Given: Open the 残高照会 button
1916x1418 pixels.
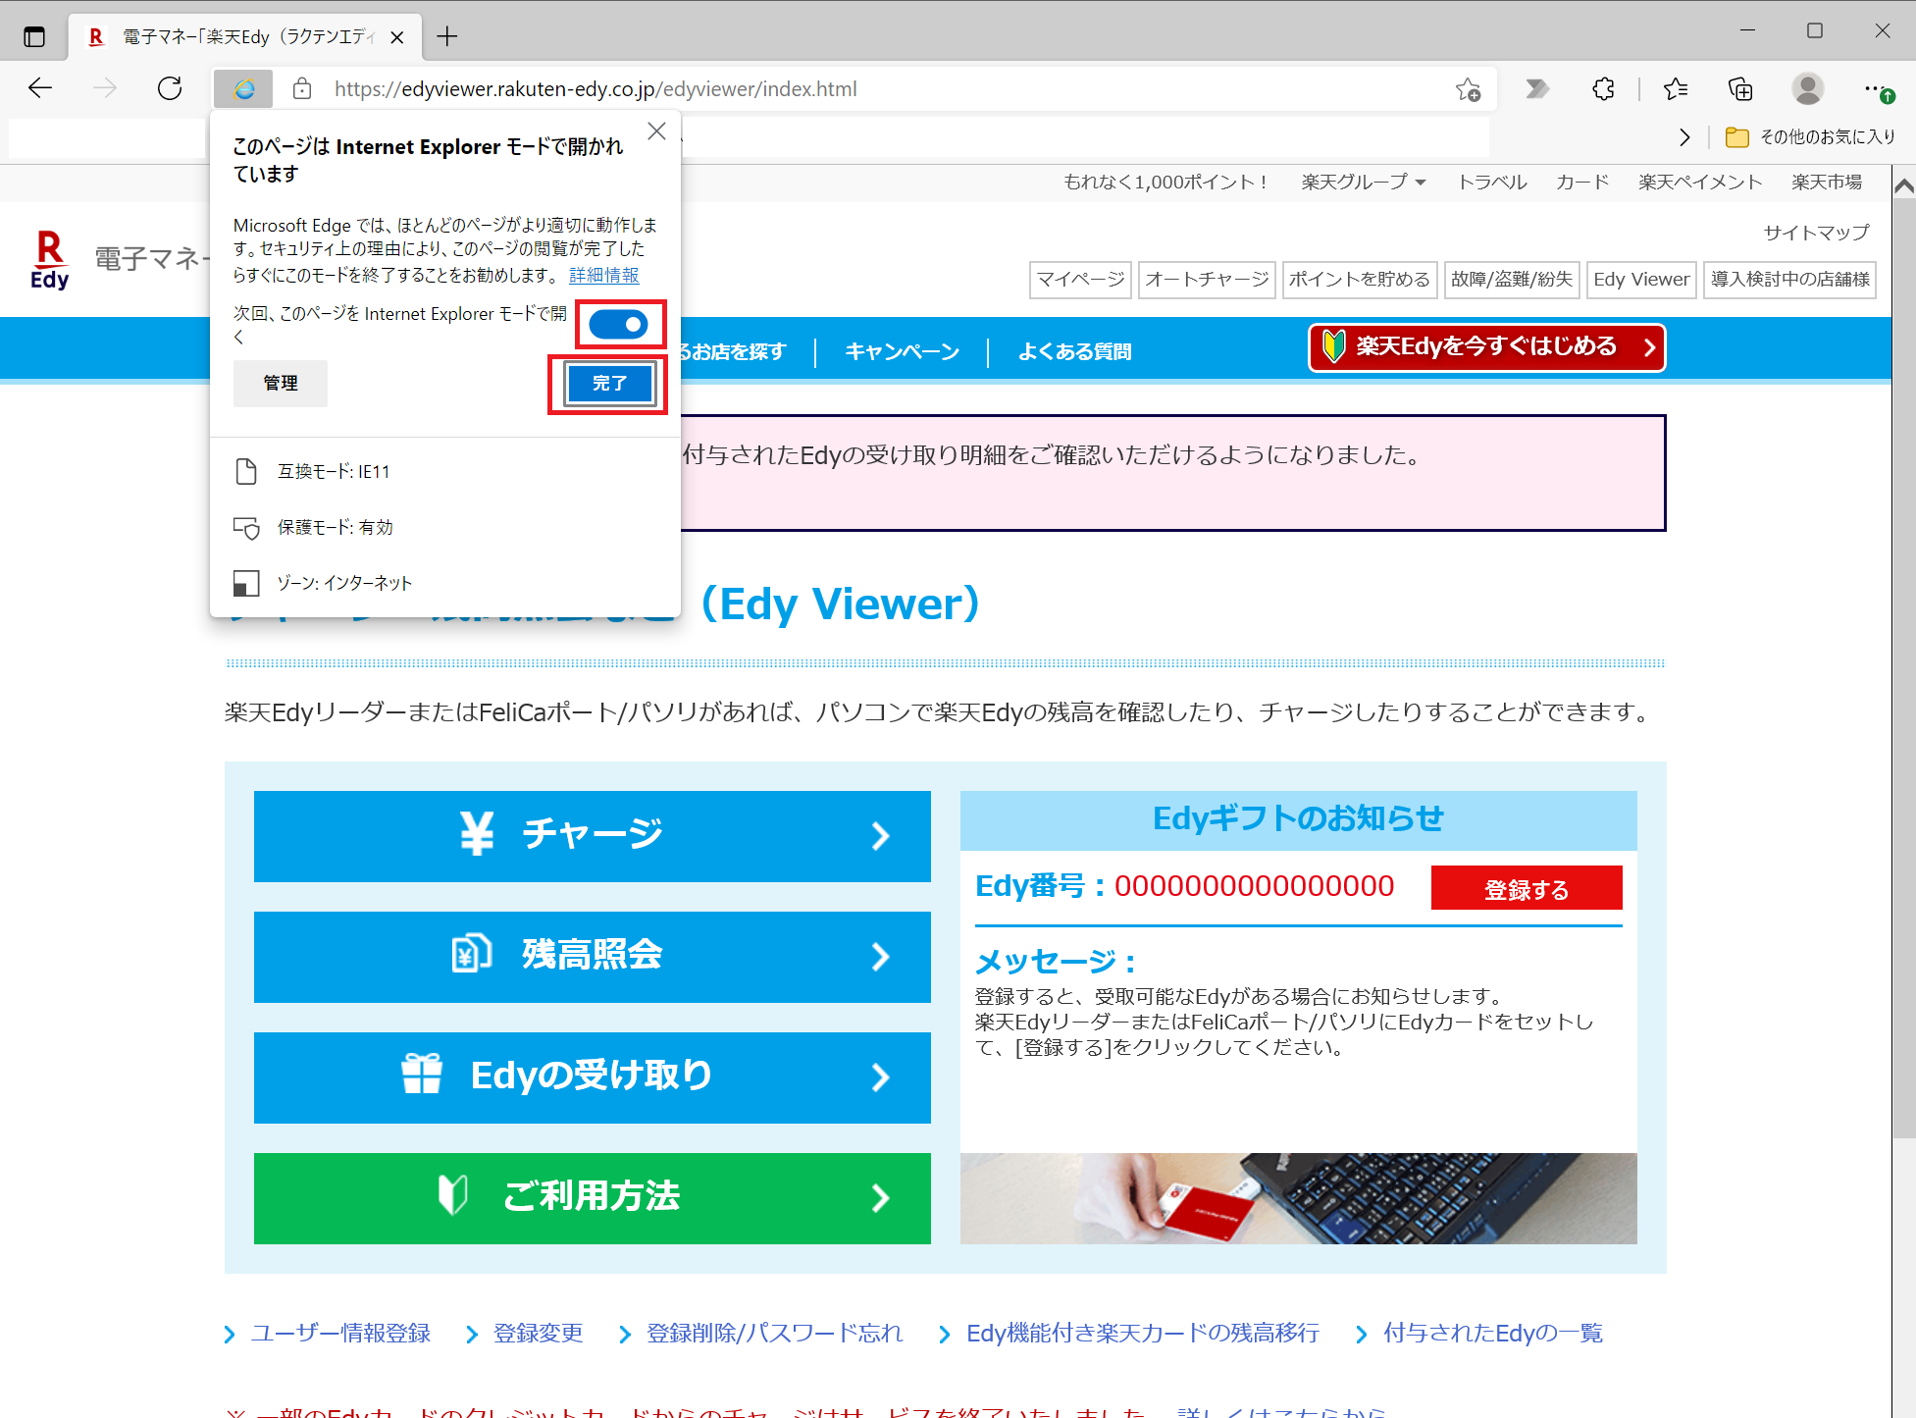Looking at the screenshot, I should [593, 957].
